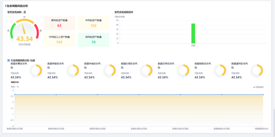
Task: Click the 数据采集安全风险 donut chart
Action: point(36,71)
